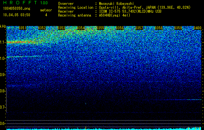The width and height of the screenshot is (204, 130).
Task: Click the Receiving antenna label
Action: [75, 15]
